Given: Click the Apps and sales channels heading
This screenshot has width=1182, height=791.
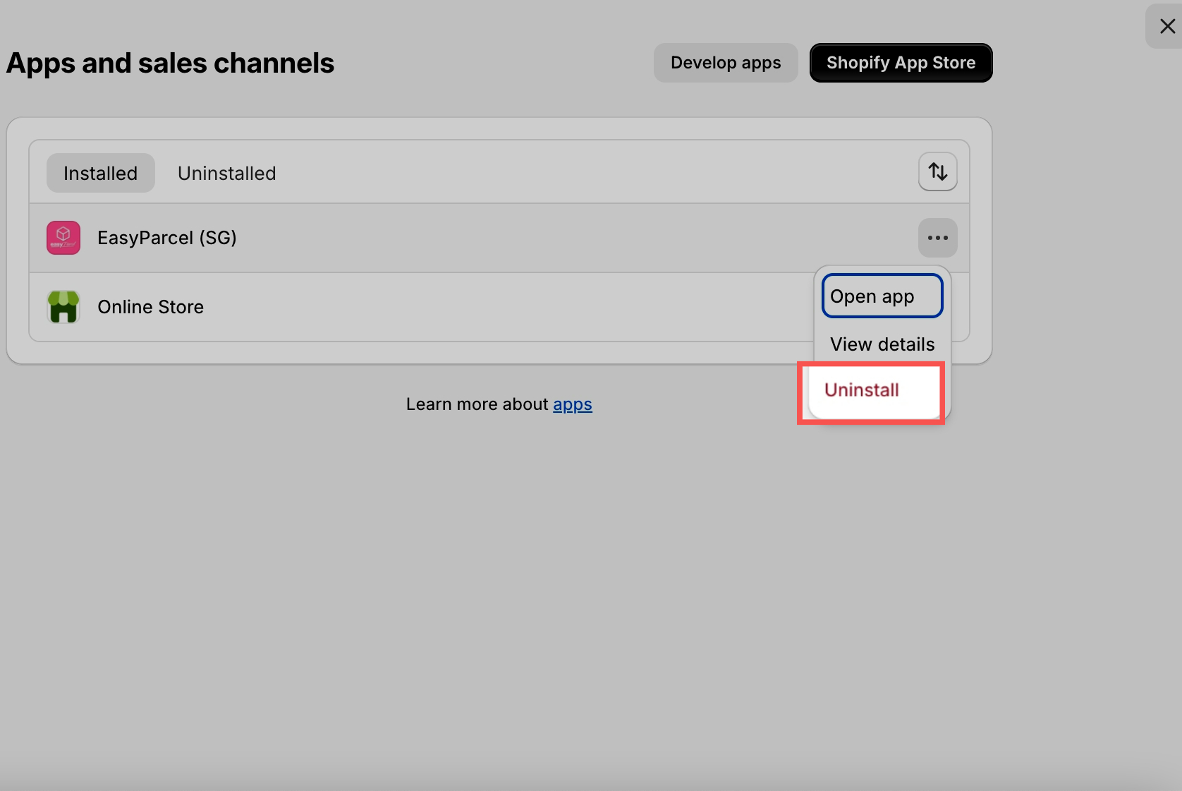Looking at the screenshot, I should (x=170, y=64).
